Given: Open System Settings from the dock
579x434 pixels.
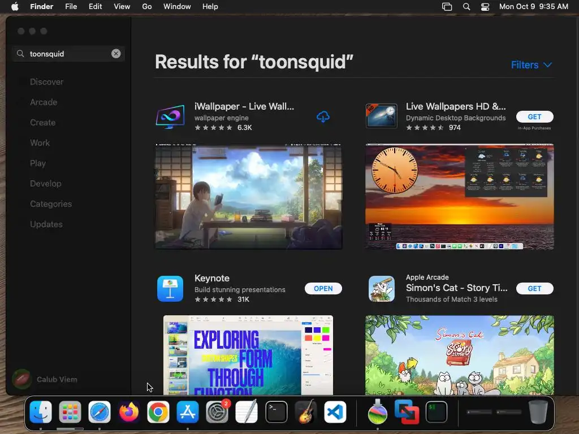Looking at the screenshot, I should [x=217, y=412].
